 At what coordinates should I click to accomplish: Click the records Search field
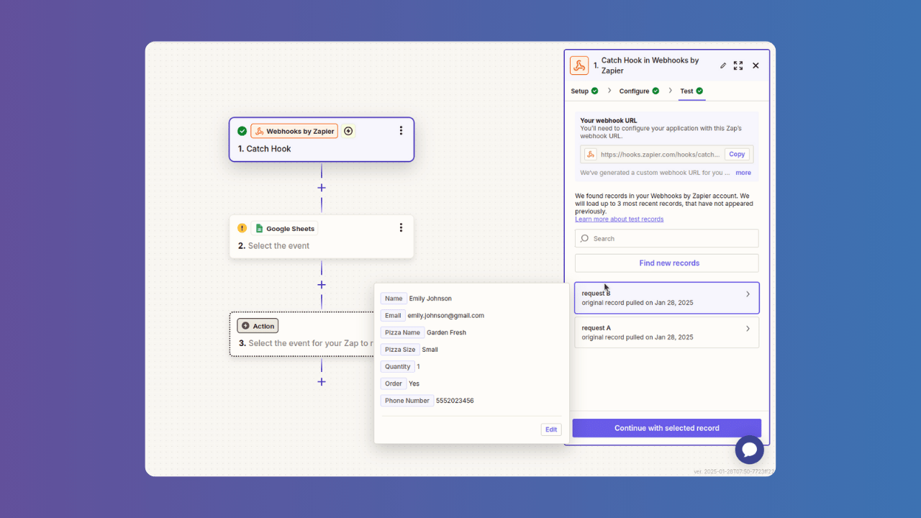667,238
